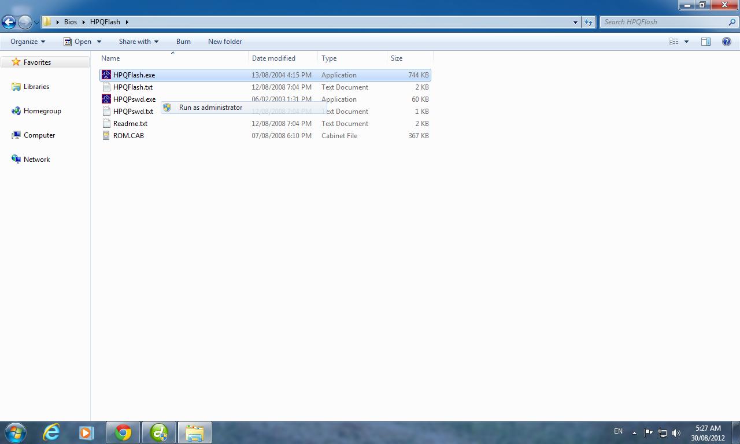Open the taskbar clock and date
This screenshot has width=740, height=444.
(x=708, y=433)
